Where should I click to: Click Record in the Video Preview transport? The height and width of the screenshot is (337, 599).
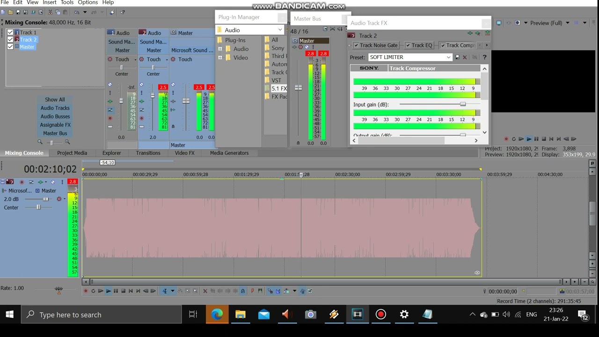pyautogui.click(x=506, y=139)
